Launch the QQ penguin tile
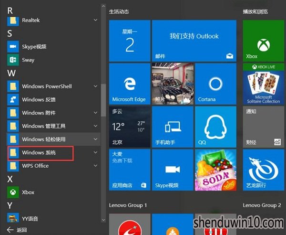The image size is (286, 235). pos(215,127)
